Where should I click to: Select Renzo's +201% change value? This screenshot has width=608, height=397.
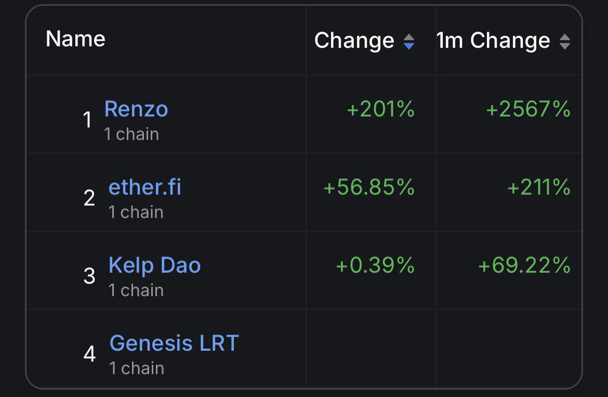(x=381, y=109)
